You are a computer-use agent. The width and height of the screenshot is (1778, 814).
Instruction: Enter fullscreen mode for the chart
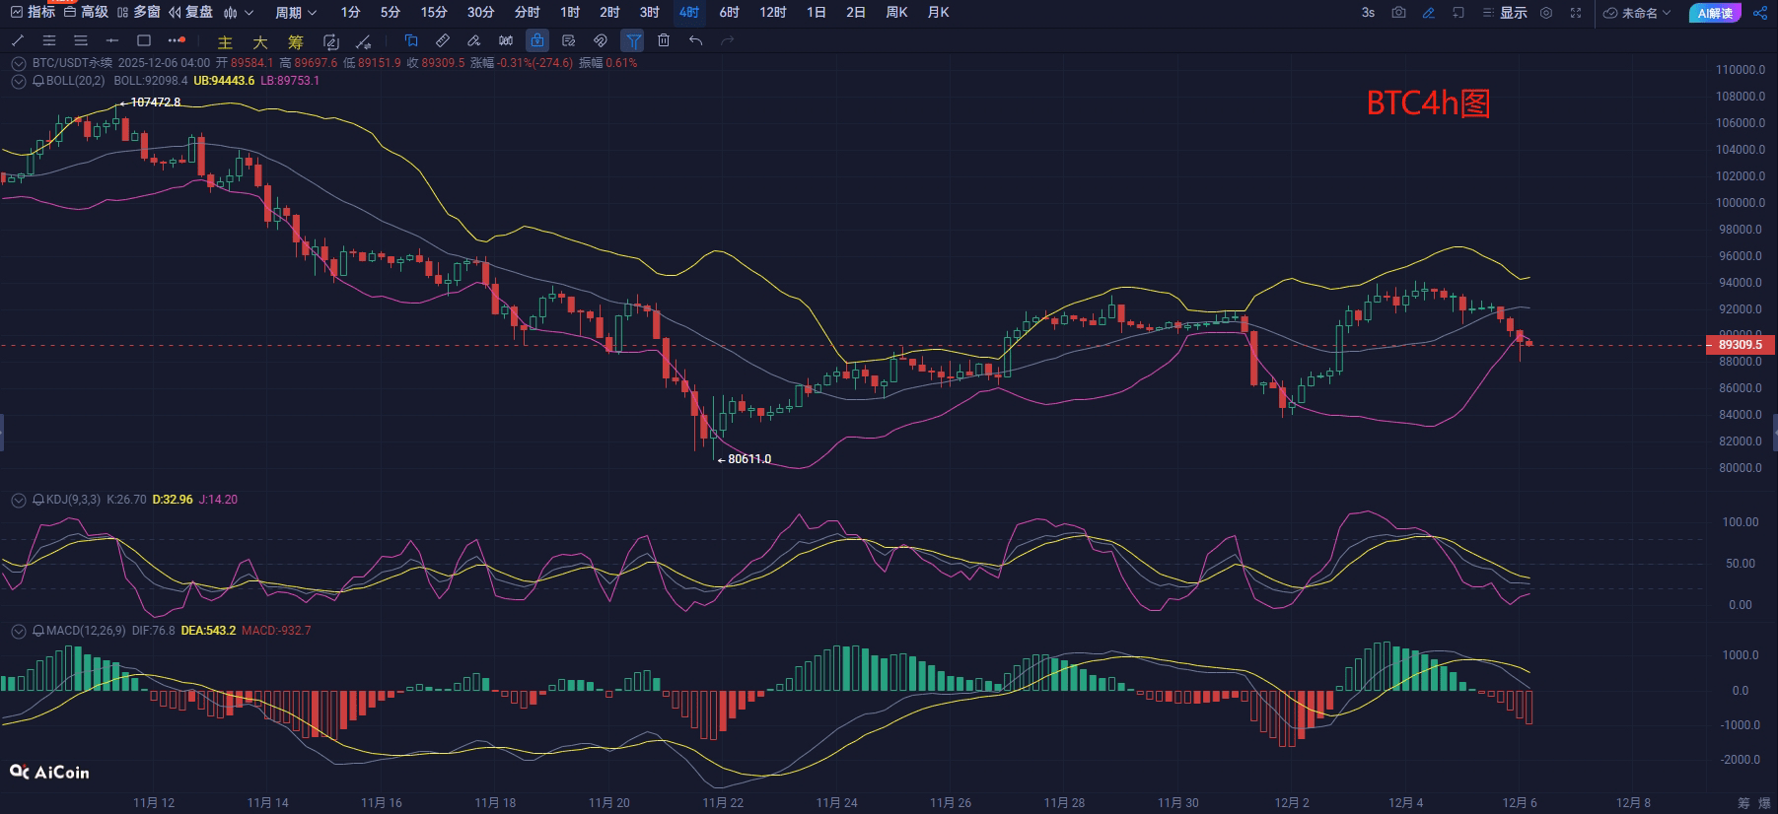point(1576,13)
